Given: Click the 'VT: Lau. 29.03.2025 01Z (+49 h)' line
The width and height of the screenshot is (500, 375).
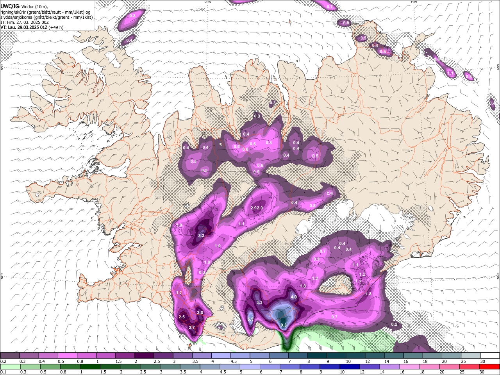Looking at the screenshot, I should click(x=32, y=27).
